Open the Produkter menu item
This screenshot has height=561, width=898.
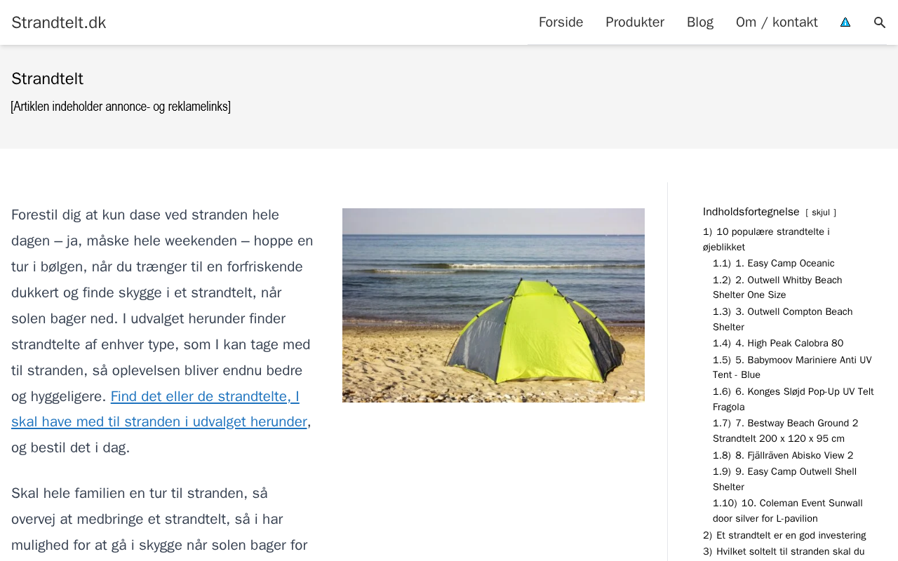click(x=634, y=22)
